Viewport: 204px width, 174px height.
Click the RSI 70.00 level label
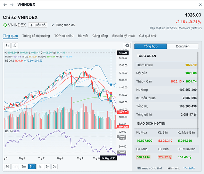[x=122, y=136]
